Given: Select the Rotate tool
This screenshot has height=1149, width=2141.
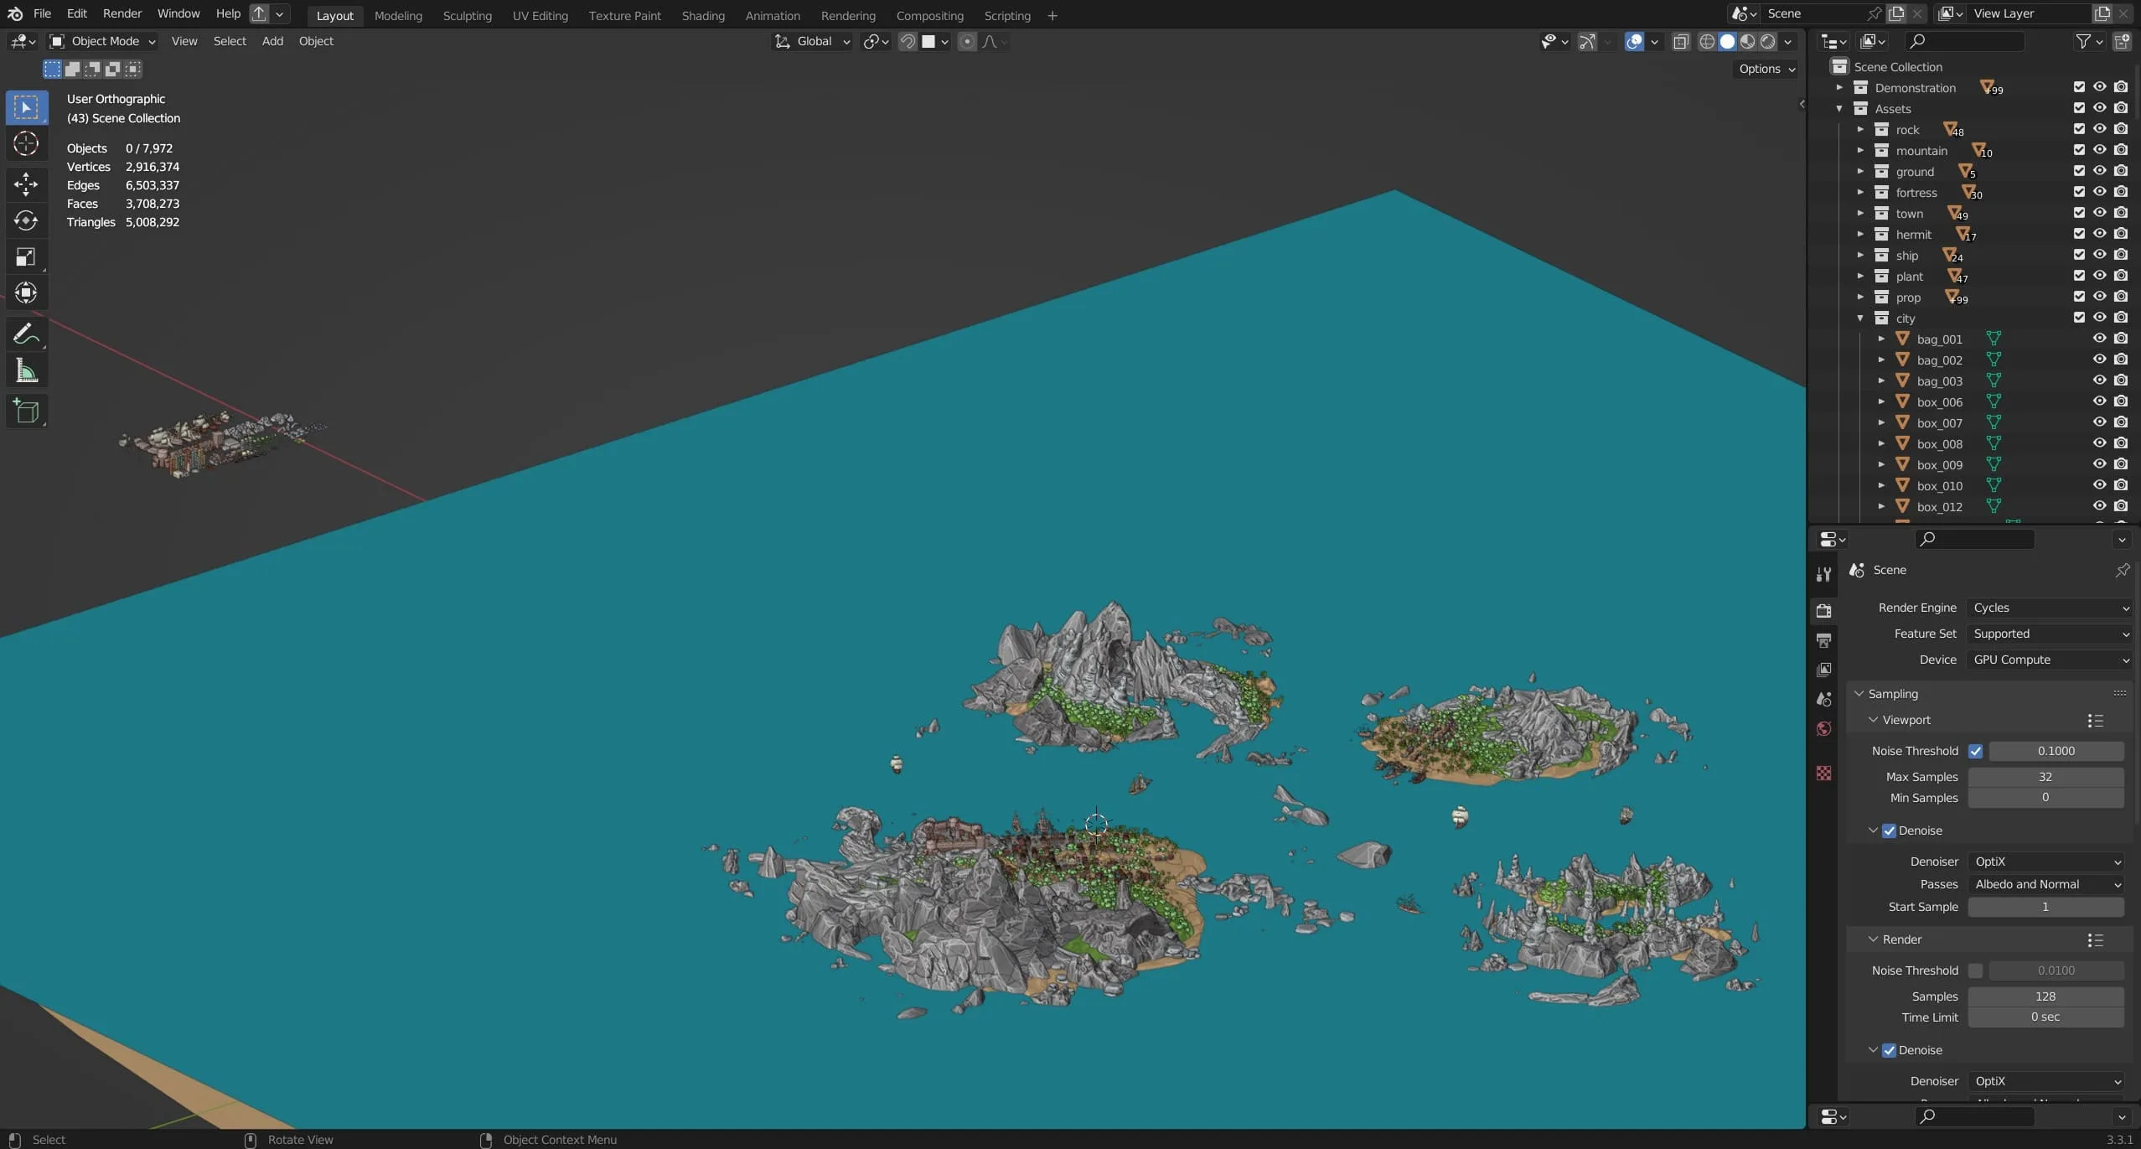Looking at the screenshot, I should click(26, 220).
